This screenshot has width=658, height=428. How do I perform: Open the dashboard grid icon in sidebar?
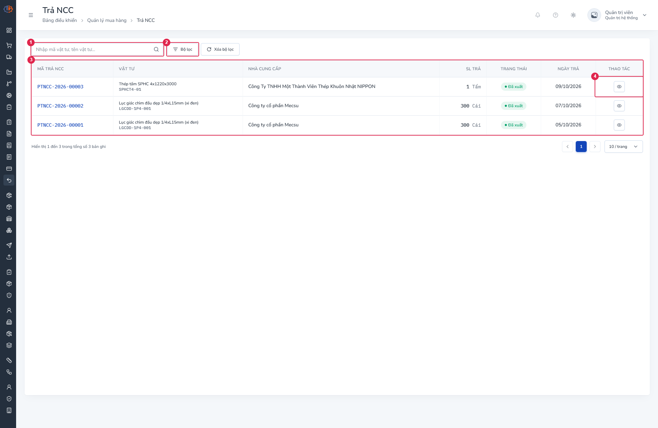click(9, 30)
